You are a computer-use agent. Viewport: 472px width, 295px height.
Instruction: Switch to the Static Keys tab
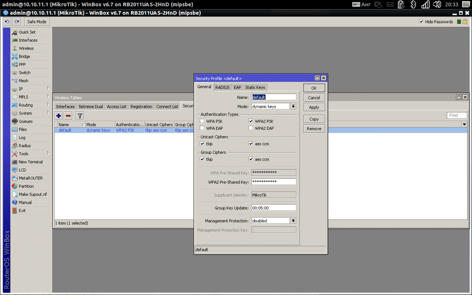click(255, 87)
